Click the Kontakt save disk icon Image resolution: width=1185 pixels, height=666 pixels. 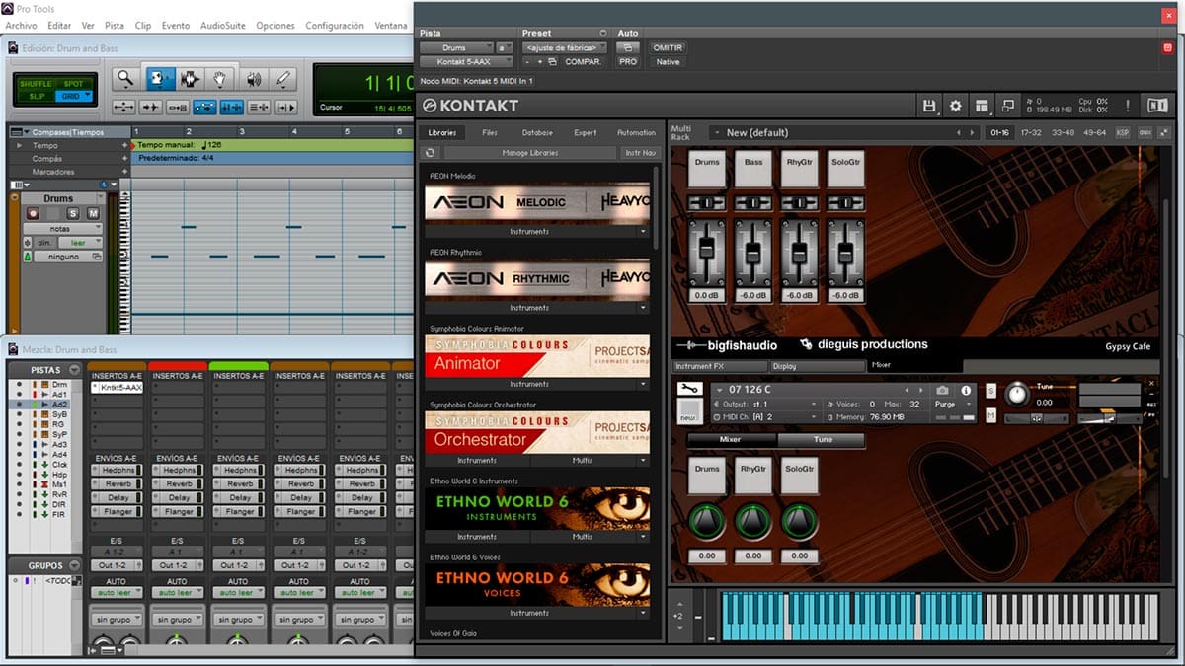pos(929,106)
